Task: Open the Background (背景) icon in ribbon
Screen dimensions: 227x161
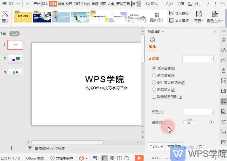Action: [199, 14]
